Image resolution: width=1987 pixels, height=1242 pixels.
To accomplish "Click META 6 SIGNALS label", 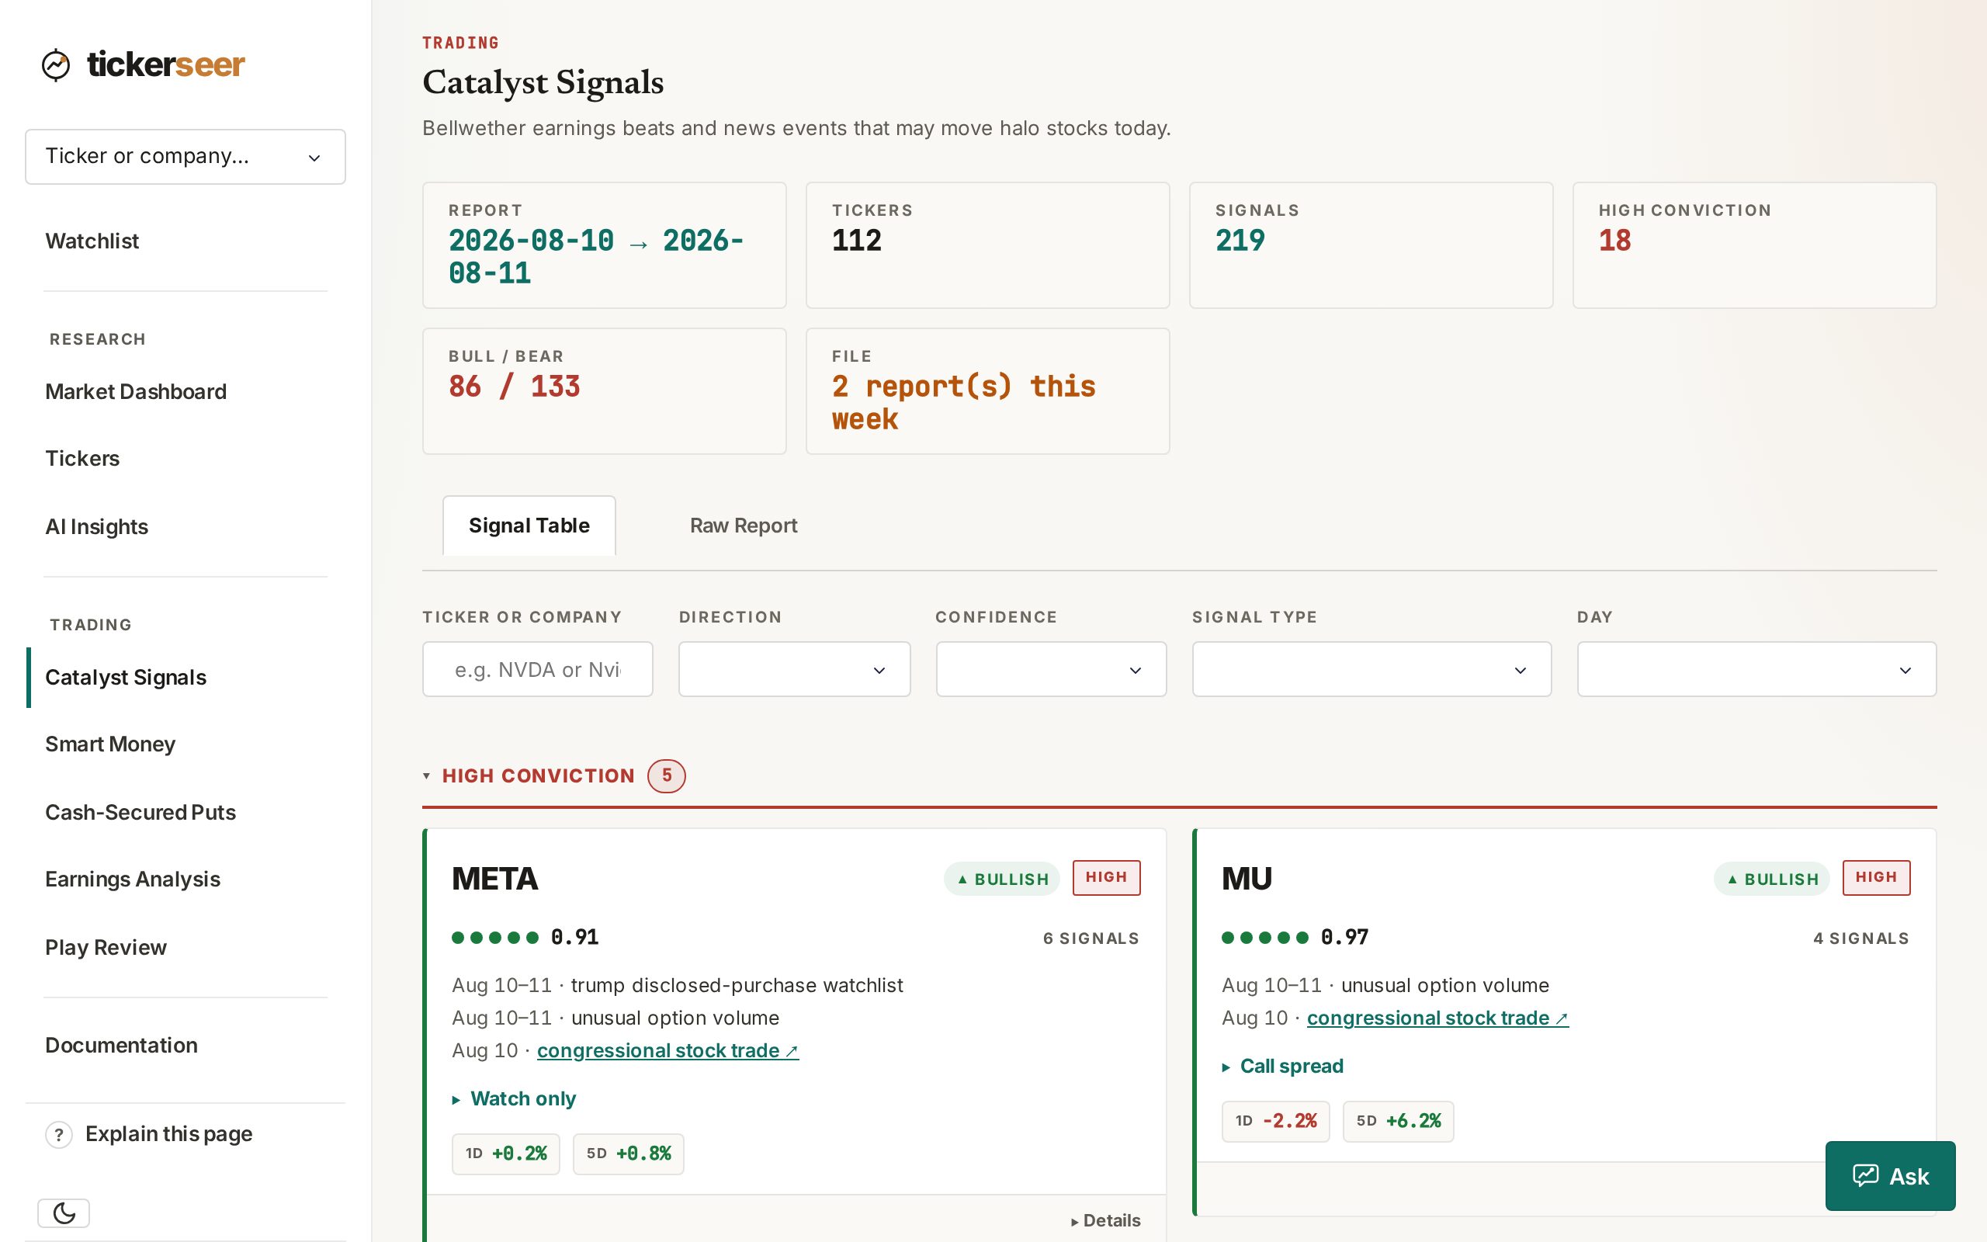I will click(1091, 939).
